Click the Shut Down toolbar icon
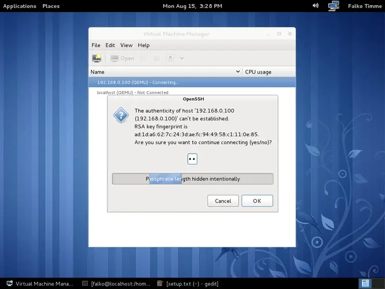This screenshot has height=289, width=385. (x=170, y=58)
